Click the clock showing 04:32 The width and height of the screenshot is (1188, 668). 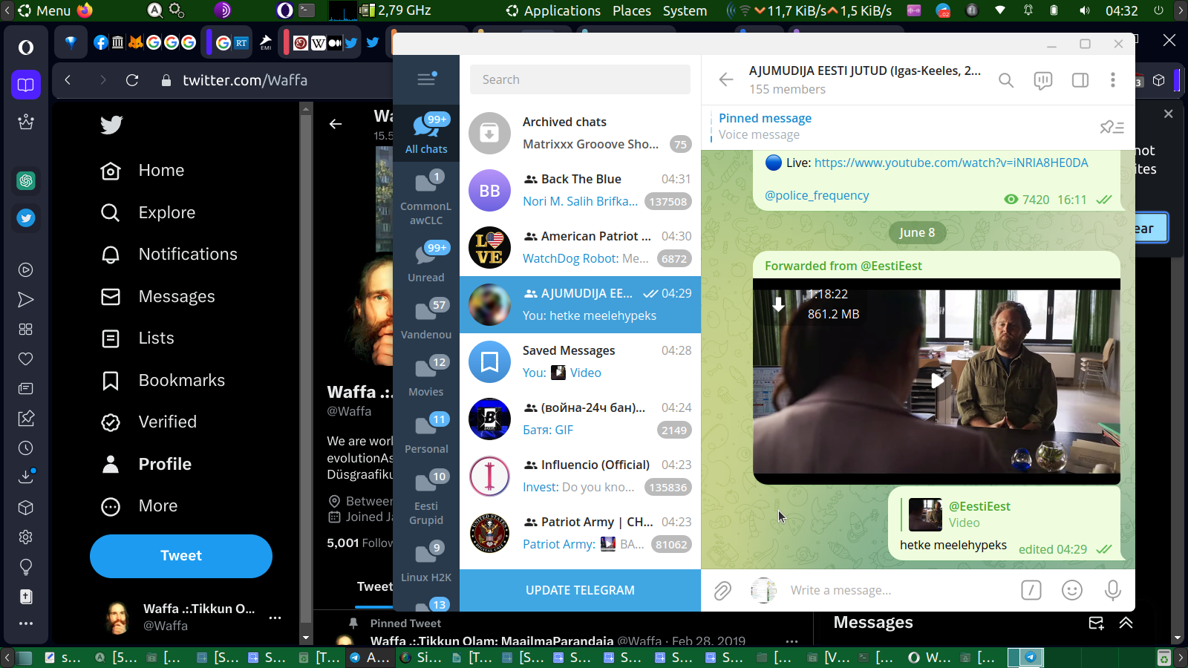1121,10
